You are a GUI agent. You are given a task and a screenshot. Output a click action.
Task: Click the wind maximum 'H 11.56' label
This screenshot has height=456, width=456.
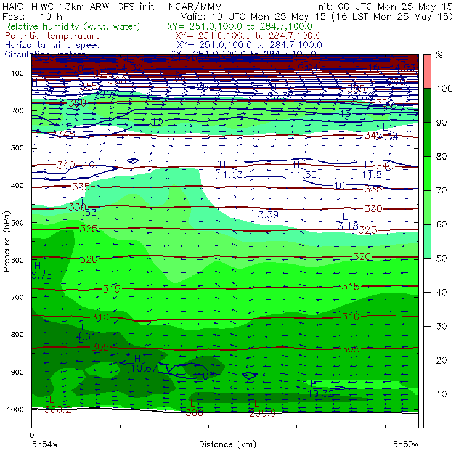tap(303, 170)
